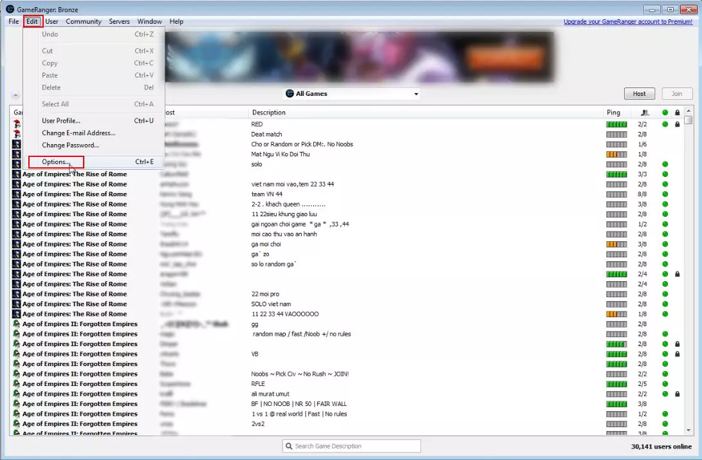
Task: Click game icon of Deat match row
Action: tap(17, 134)
